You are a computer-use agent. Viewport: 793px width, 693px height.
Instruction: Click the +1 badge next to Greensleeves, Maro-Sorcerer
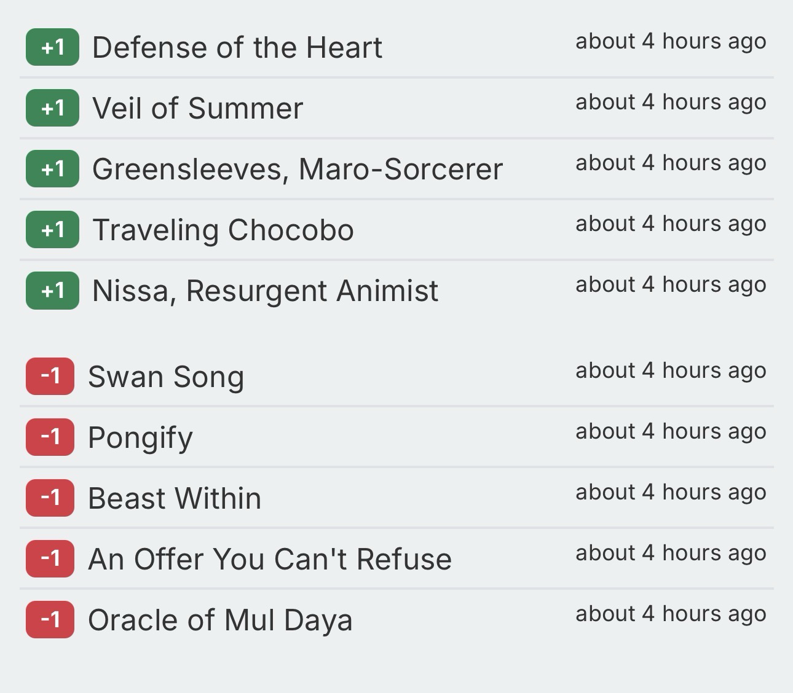click(52, 169)
